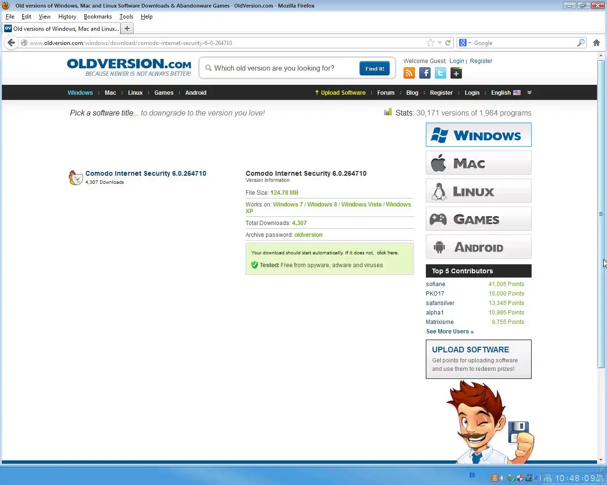Viewport: 607px width, 485px height.
Task: Open the Mac platform banner
Action: (x=478, y=163)
